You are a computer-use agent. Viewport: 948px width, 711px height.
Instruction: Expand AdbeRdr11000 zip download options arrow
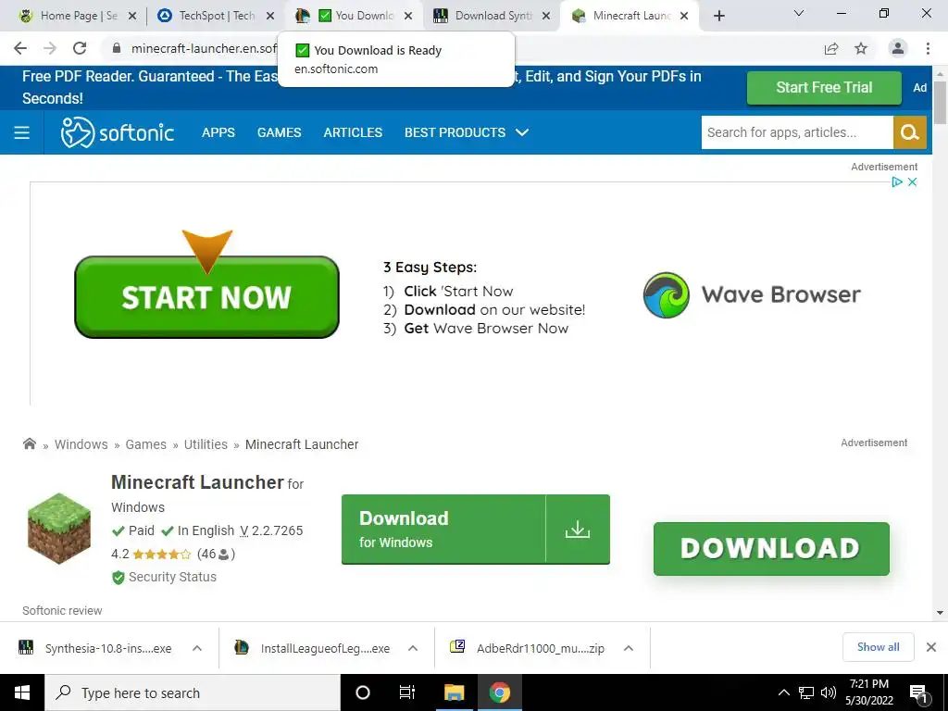pos(629,648)
